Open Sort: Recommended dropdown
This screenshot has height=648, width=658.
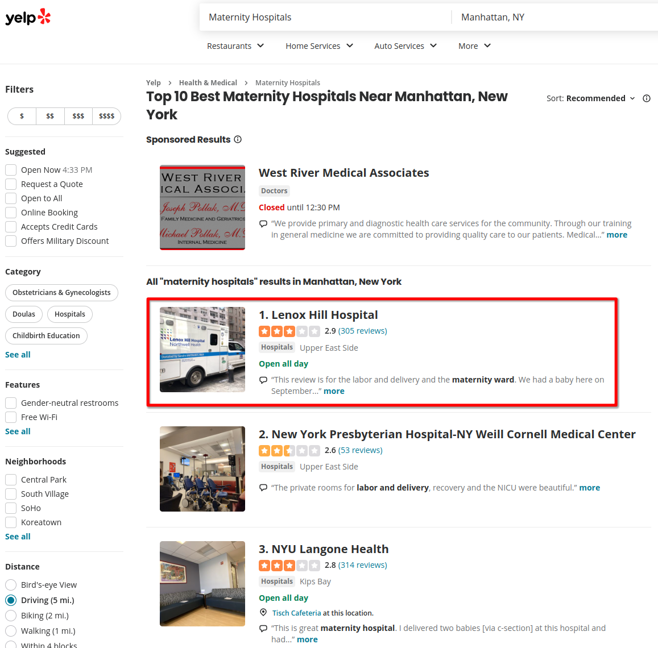coord(591,98)
